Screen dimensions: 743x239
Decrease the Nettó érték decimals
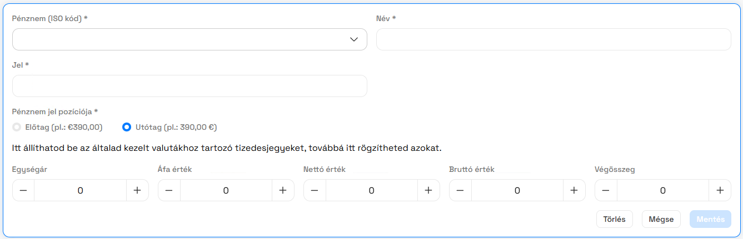(315, 190)
